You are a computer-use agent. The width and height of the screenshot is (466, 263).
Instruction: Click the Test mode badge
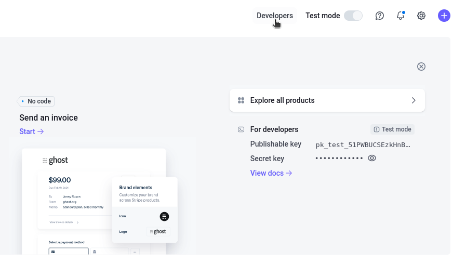[392, 129]
